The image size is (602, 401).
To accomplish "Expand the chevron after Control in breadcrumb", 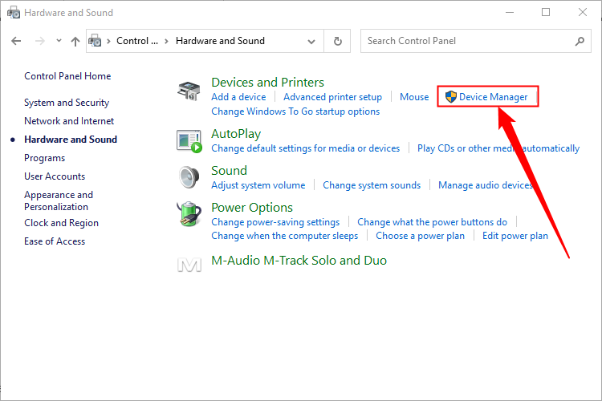I will click(166, 41).
